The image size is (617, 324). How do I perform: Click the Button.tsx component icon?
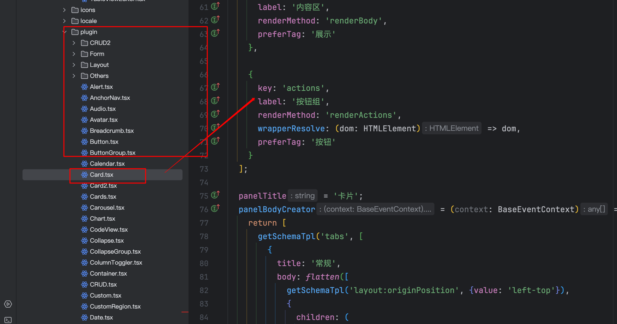[x=84, y=142]
